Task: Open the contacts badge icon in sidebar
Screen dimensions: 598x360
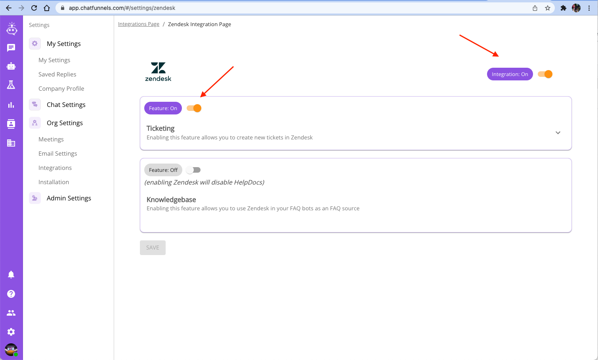Action: [x=11, y=124]
